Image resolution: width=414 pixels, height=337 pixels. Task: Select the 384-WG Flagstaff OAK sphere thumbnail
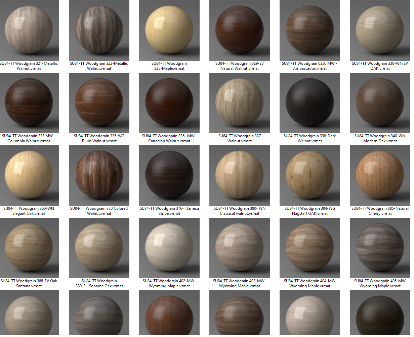[x=310, y=176]
